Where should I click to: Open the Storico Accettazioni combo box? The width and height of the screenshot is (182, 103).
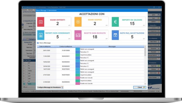29,35
